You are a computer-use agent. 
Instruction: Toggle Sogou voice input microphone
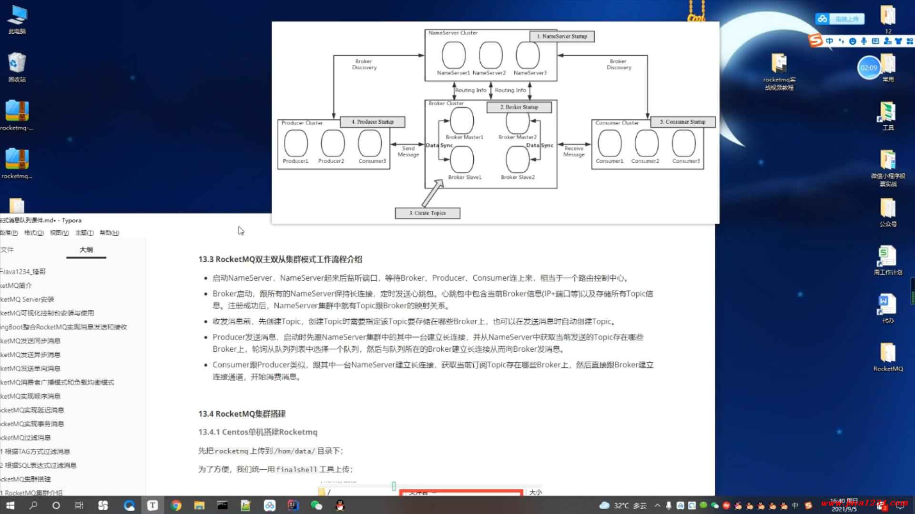(864, 41)
